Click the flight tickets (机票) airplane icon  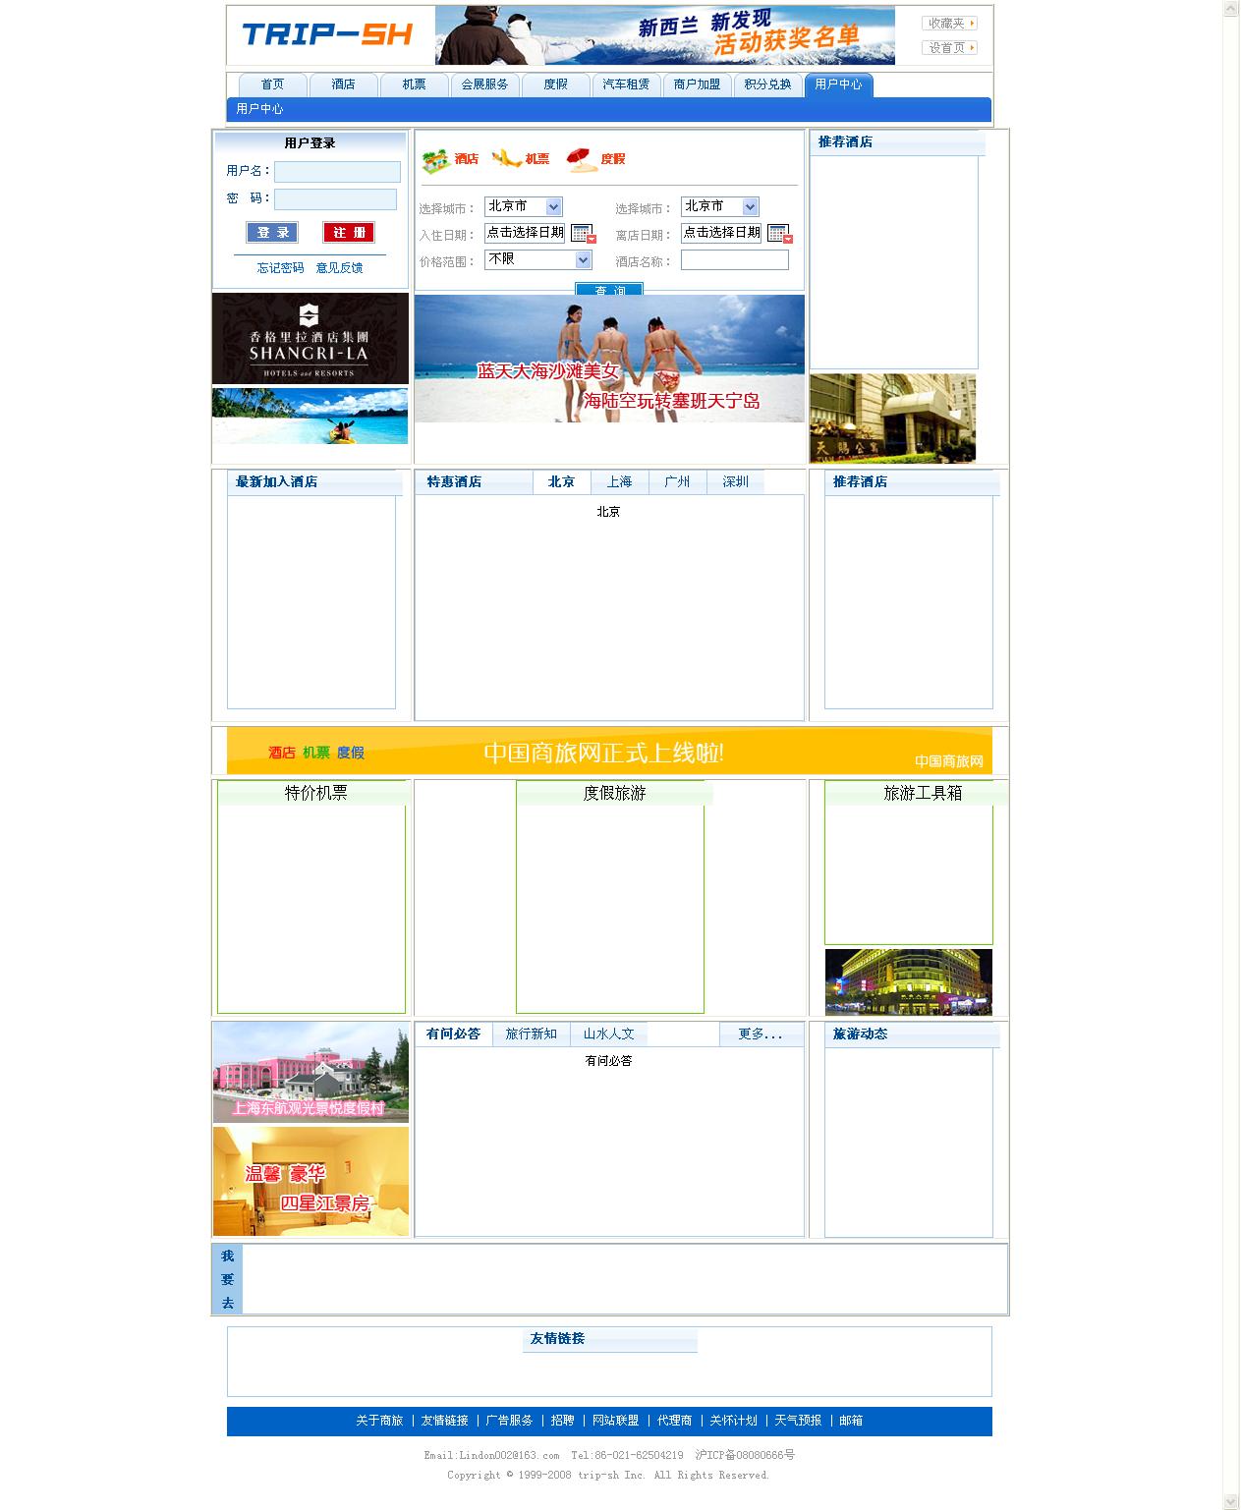[x=506, y=158]
